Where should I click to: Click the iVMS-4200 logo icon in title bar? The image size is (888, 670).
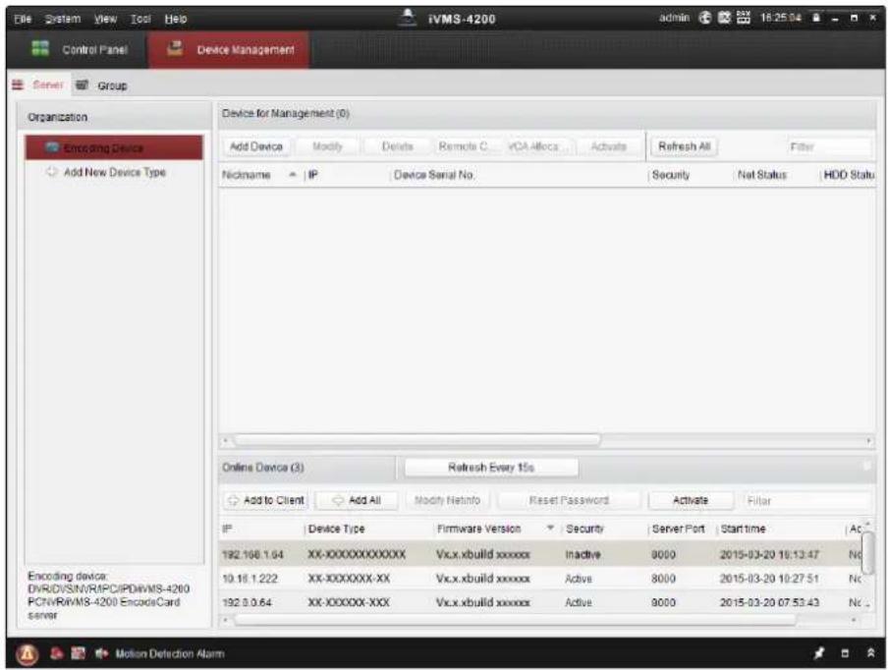407,18
